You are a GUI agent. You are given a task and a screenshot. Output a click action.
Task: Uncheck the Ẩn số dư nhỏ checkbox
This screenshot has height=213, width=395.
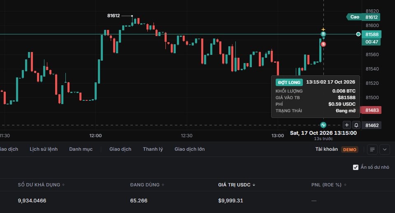(355, 168)
